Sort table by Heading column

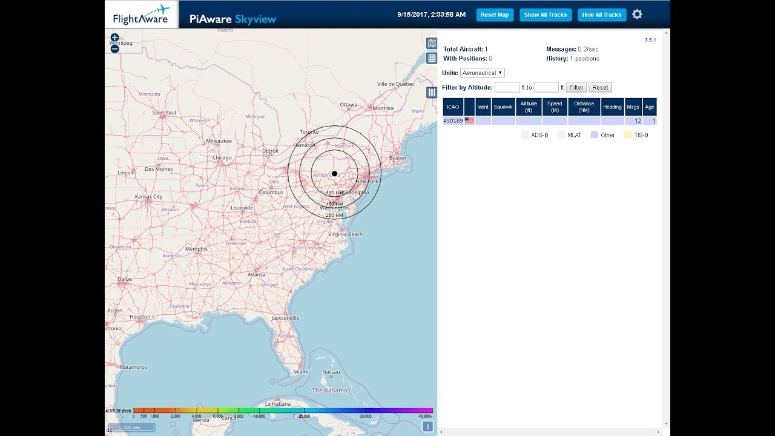point(613,107)
